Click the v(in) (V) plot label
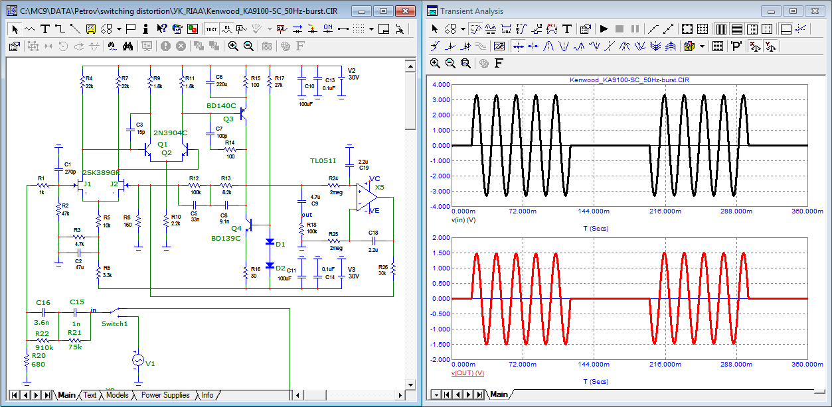Image resolution: width=832 pixels, height=407 pixels. click(463, 219)
